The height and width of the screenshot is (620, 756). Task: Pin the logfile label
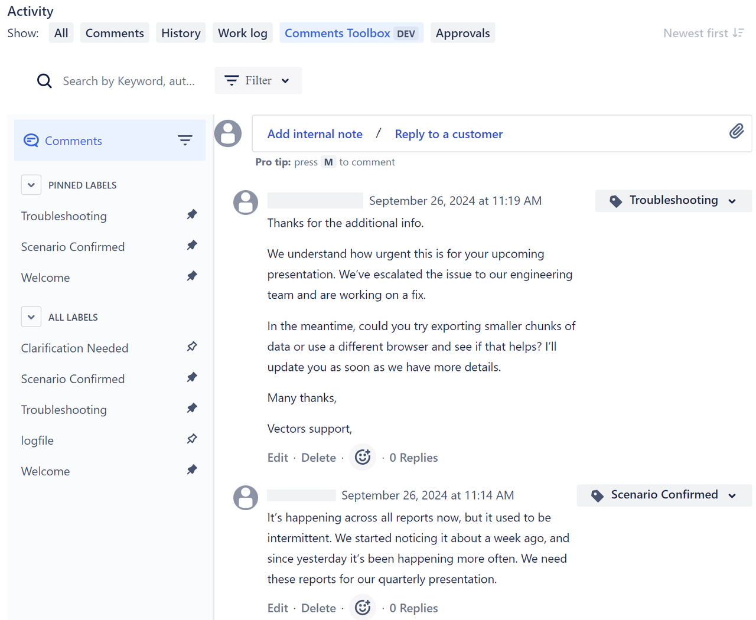tap(191, 439)
